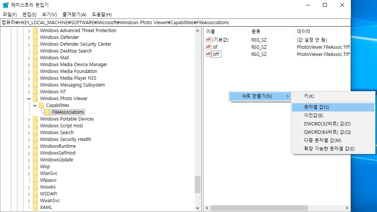Sort values by the 종류 column header

[x=272, y=31]
